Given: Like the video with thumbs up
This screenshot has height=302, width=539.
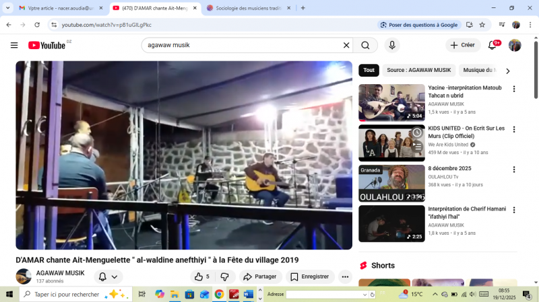Looking at the screenshot, I should point(201,276).
